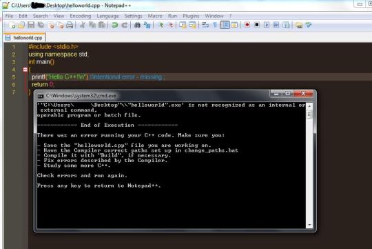The image size is (372, 249).
Task: Open the File menu
Action: click(x=9, y=16)
